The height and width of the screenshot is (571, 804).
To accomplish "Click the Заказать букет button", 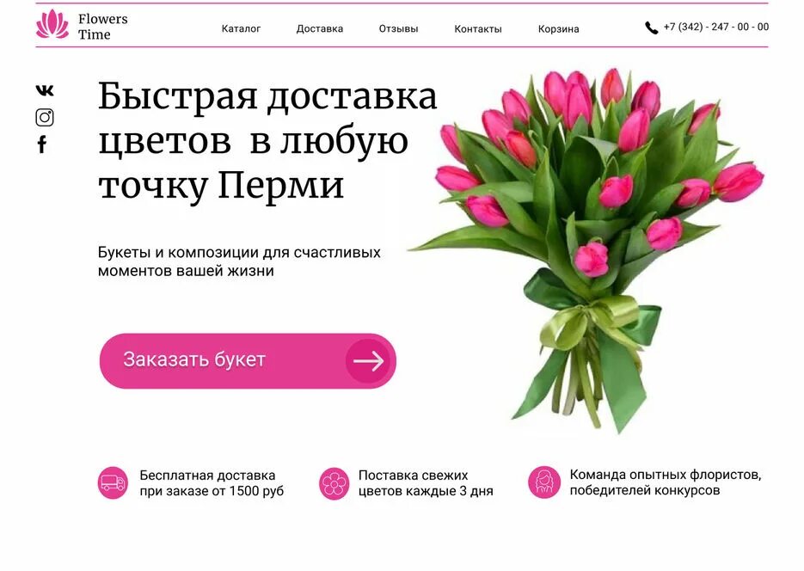I will 248,361.
